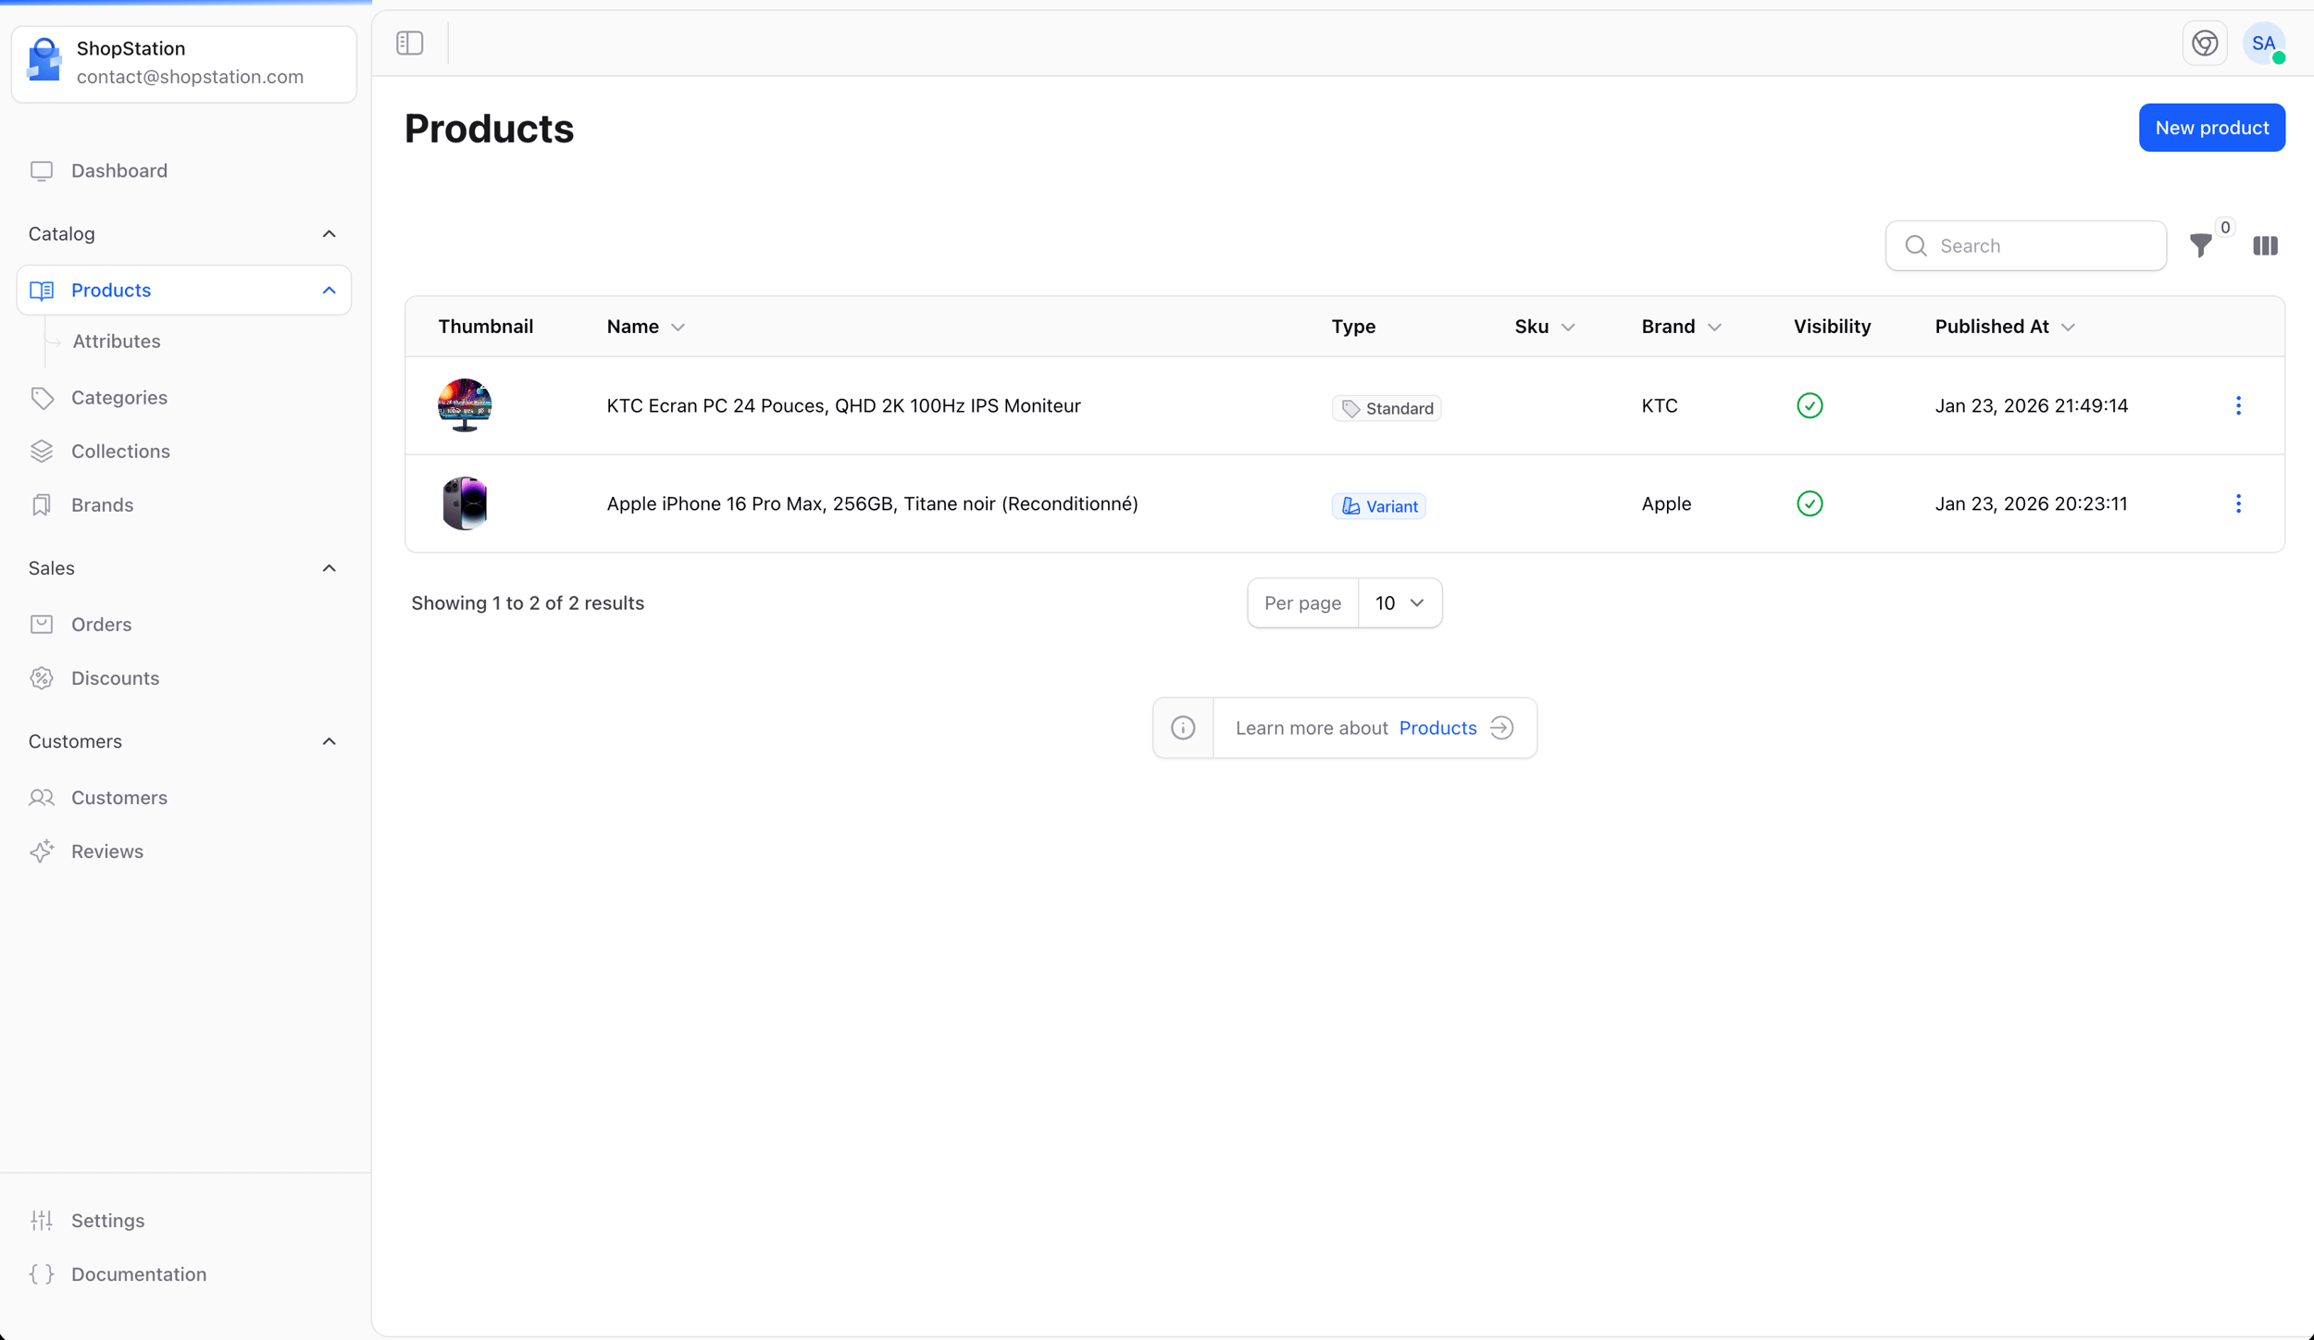Collapse the Catalog sidebar group
This screenshot has height=1340, width=2314.
coord(329,233)
